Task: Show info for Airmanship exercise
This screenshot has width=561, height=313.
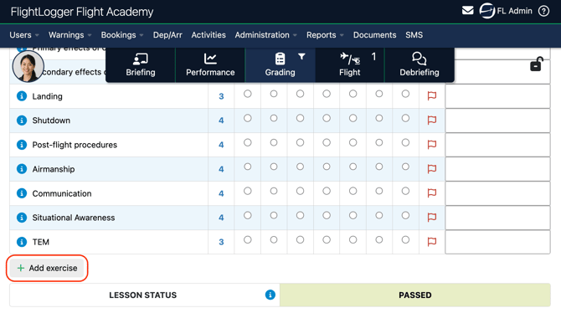Action: pos(22,169)
